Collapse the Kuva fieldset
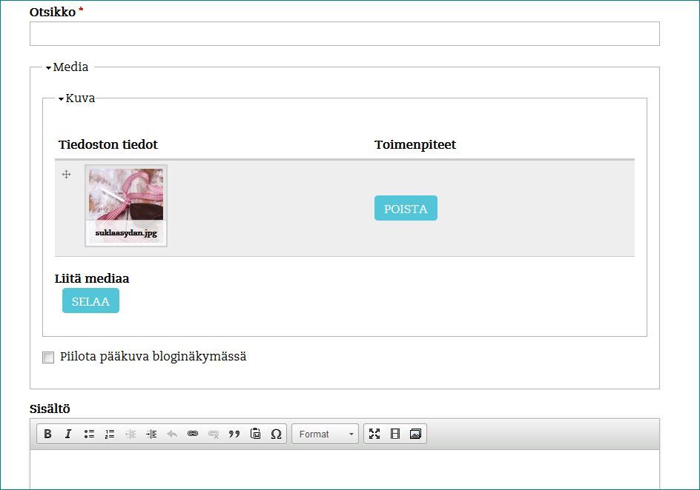 (79, 98)
